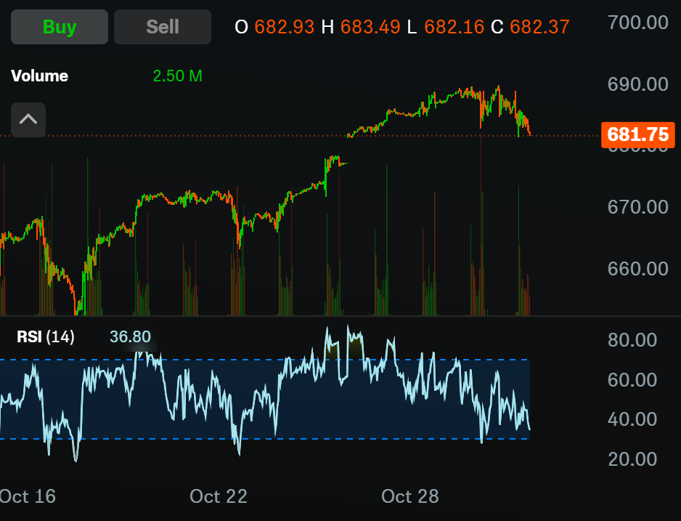Click the RSI value 36.80

pos(130,336)
